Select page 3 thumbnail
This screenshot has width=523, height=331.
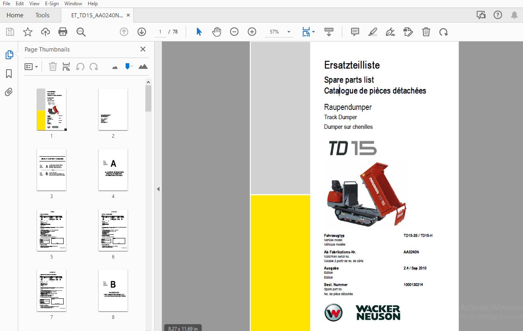tap(52, 170)
